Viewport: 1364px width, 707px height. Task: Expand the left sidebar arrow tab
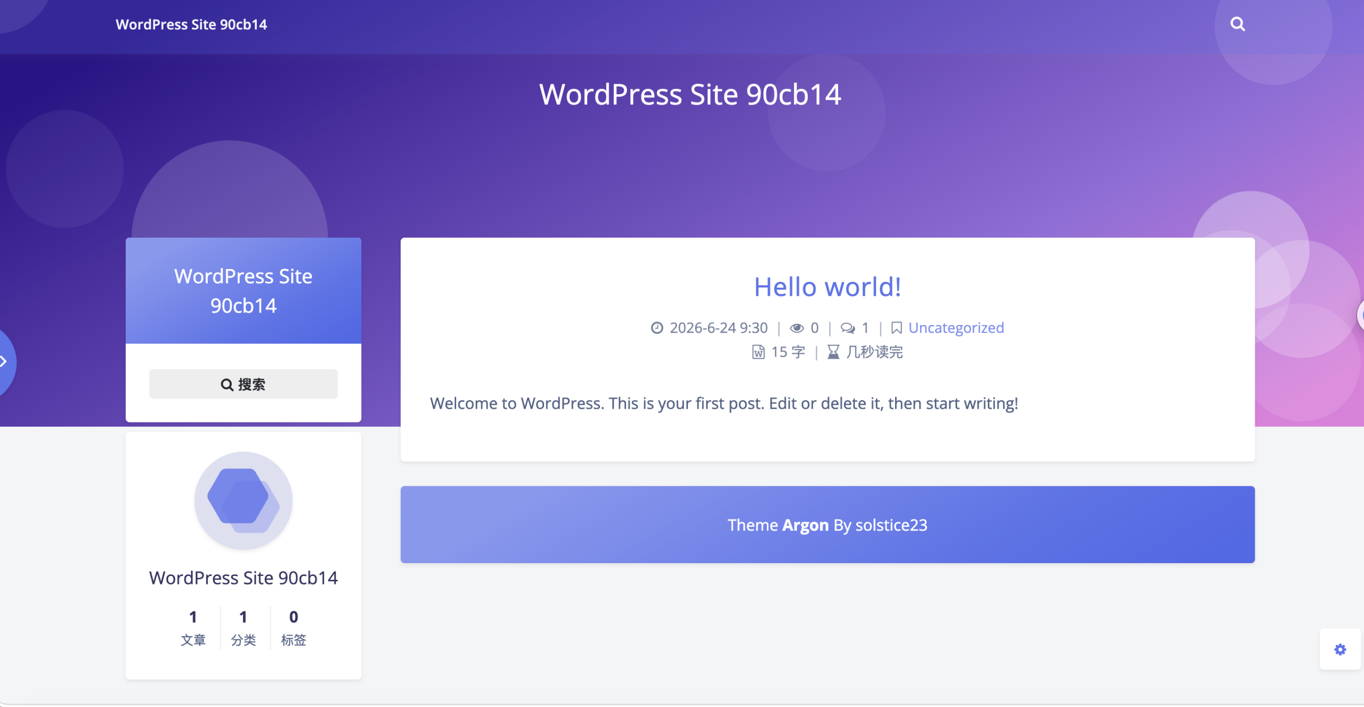tap(4, 362)
